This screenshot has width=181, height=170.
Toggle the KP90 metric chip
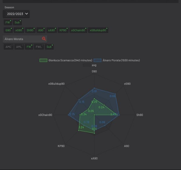[x=63, y=30]
